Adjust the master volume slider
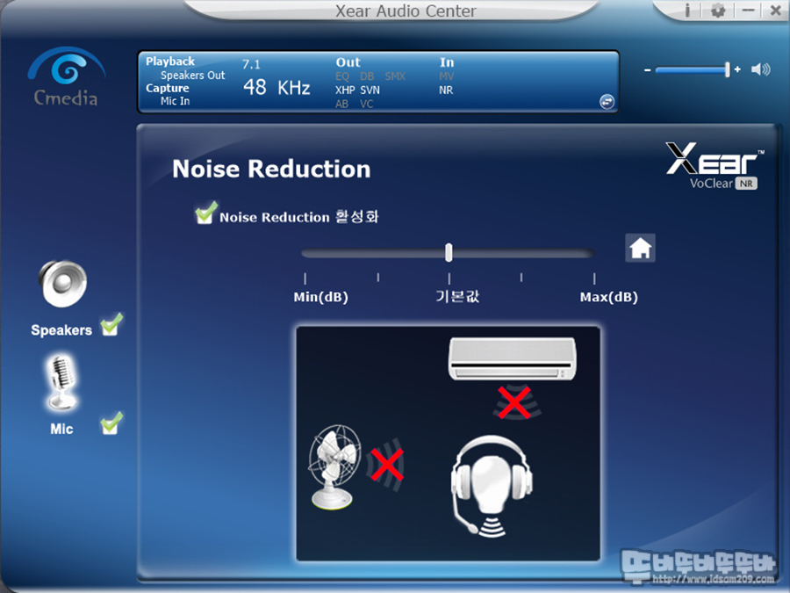The height and width of the screenshot is (593, 790). [693, 70]
